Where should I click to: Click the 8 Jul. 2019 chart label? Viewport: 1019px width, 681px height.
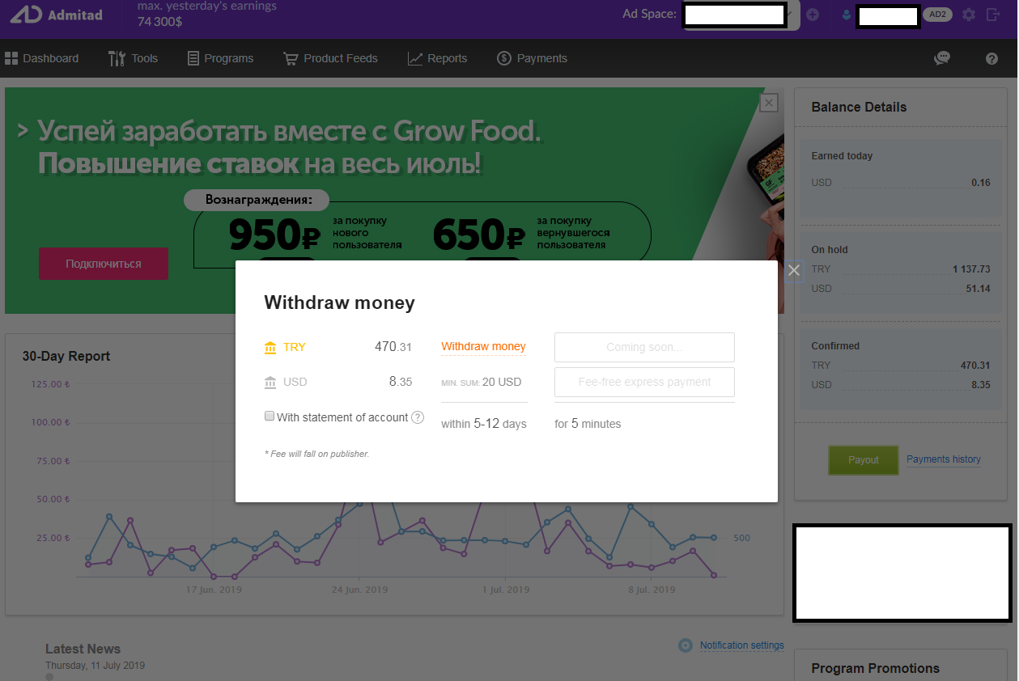[x=652, y=590]
